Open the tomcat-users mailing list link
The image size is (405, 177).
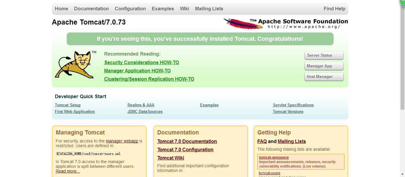270,173
